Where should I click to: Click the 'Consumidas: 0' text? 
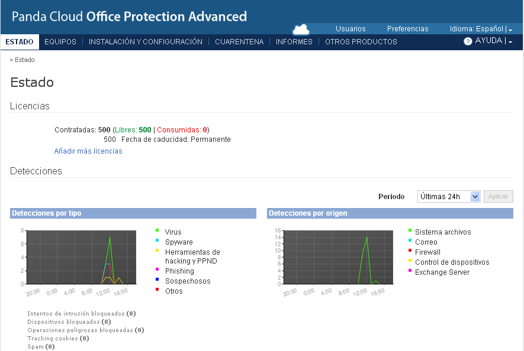pyautogui.click(x=182, y=130)
